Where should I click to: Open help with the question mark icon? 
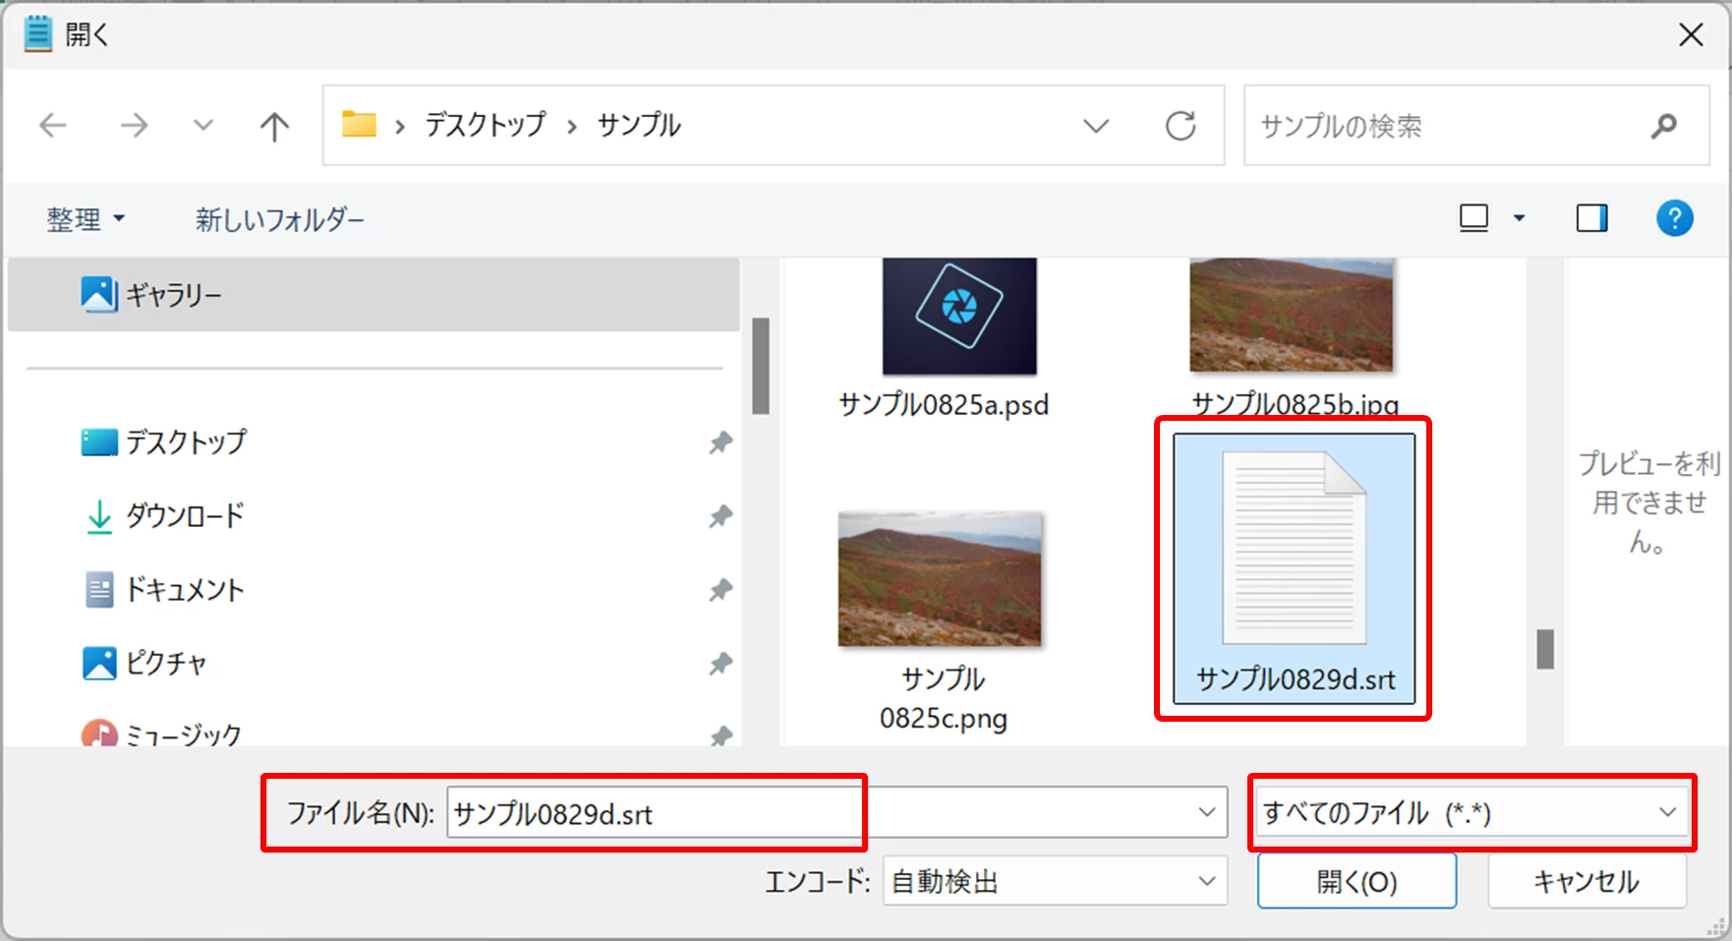click(x=1674, y=217)
